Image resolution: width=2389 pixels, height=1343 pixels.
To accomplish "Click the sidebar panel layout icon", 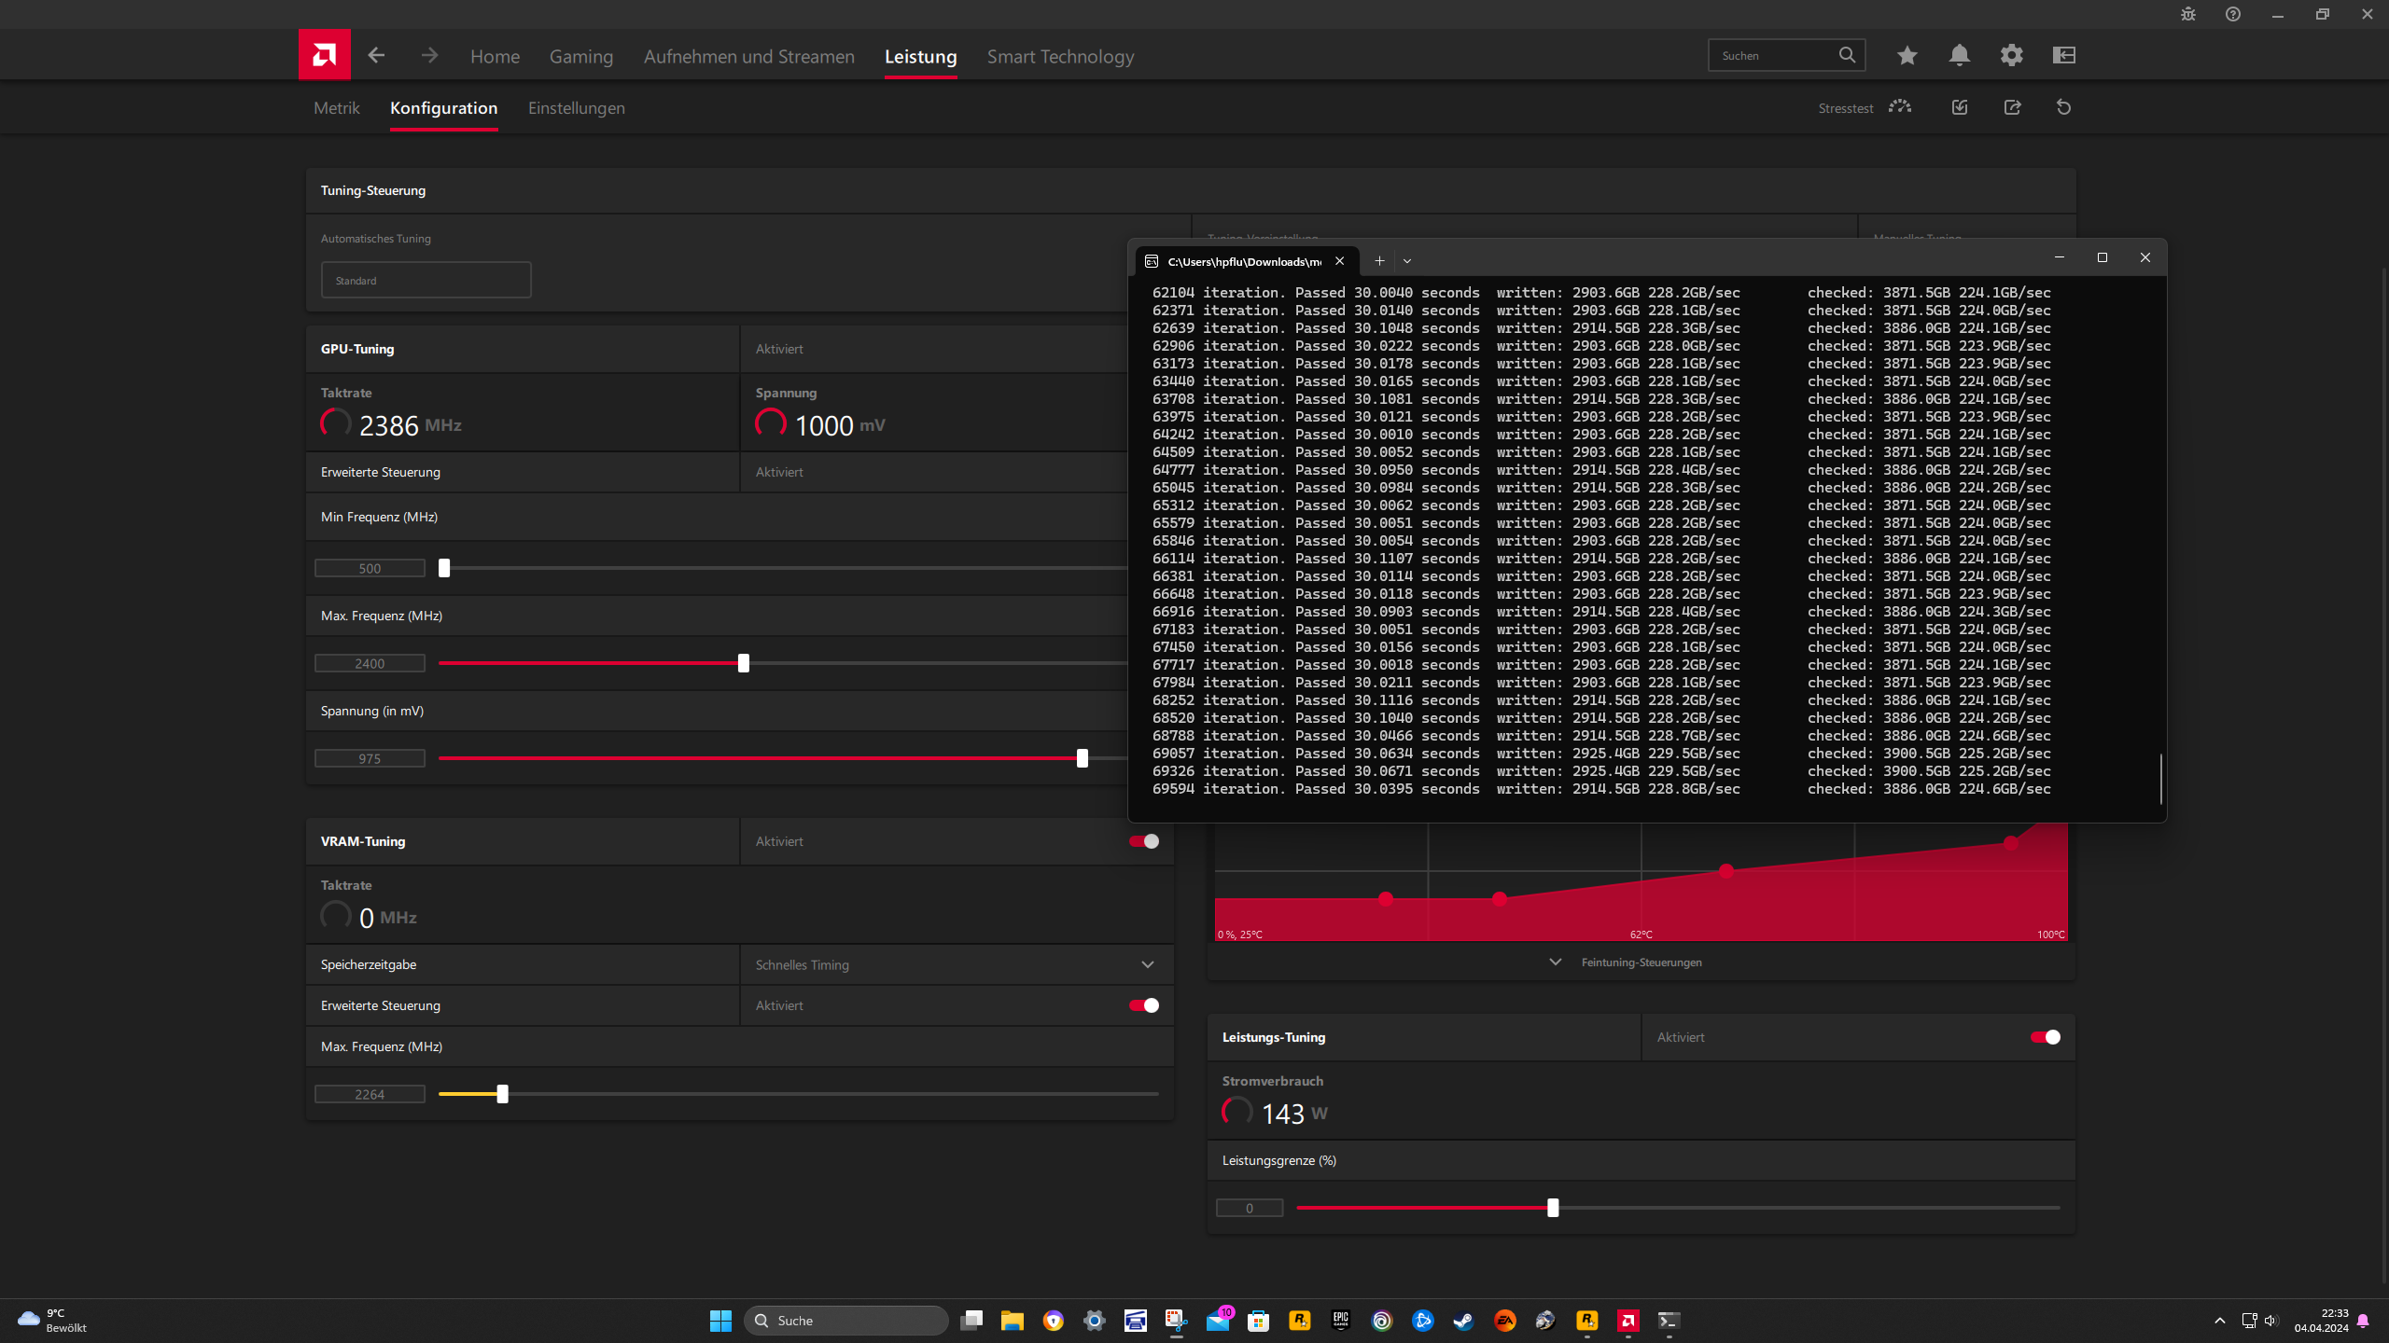I will click(x=2063, y=56).
